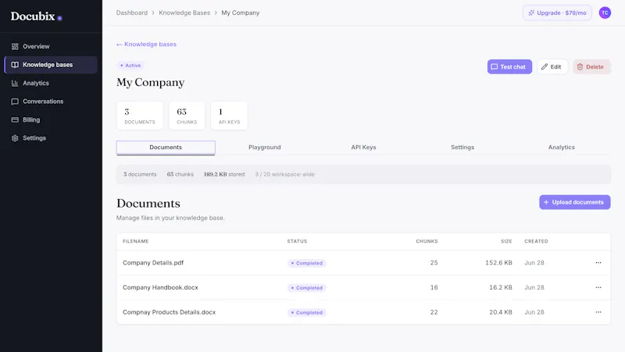Click the Created column header

[x=536, y=241]
